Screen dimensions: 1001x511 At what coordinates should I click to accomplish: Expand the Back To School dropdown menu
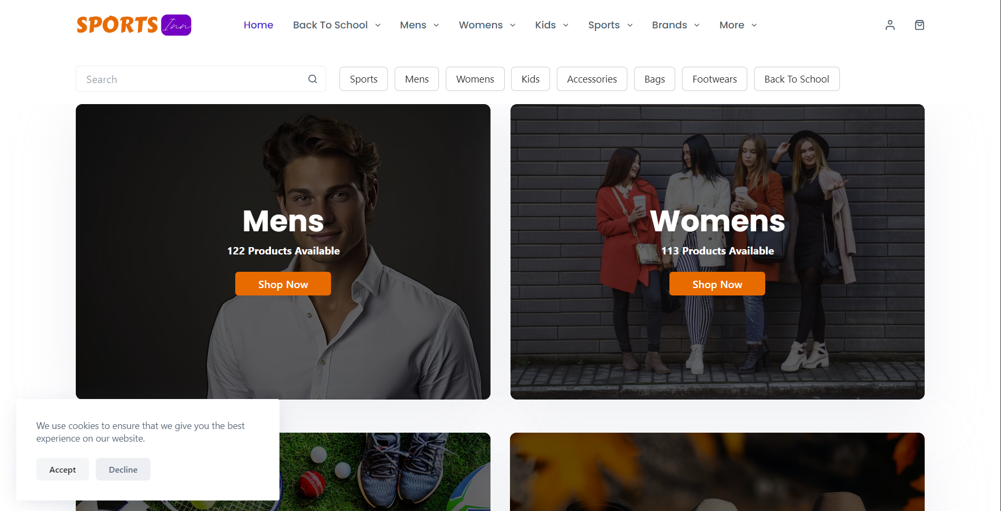click(337, 25)
